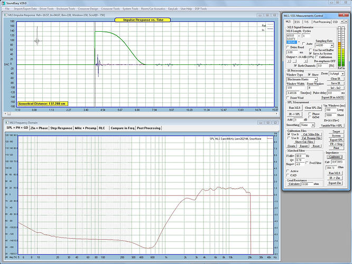The width and height of the screenshot is (352, 264).
Task: Click the F3dB frequency input field
Action: [300, 156]
